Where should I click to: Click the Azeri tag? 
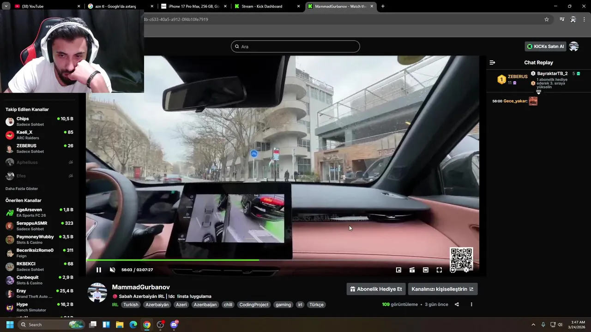tap(181, 305)
